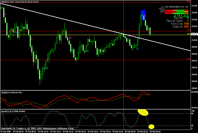Click the 19 Feb 10:15 time label
198x133 pixels.
43,132
